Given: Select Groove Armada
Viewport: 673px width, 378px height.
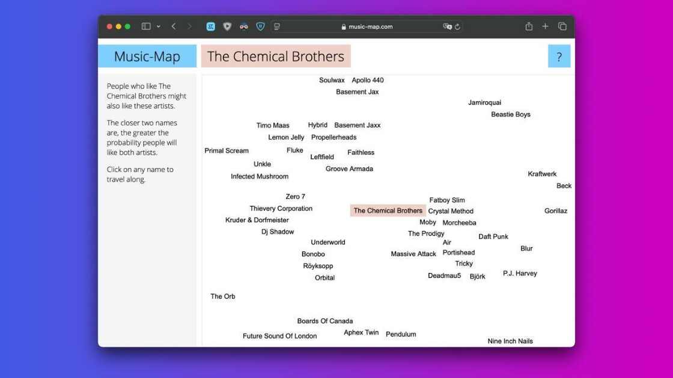Looking at the screenshot, I should point(349,169).
